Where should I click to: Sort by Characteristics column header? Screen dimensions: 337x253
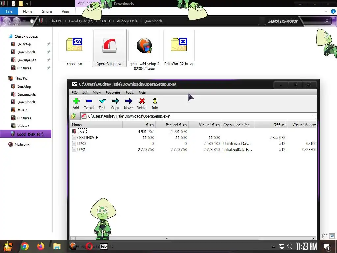pyautogui.click(x=238, y=125)
